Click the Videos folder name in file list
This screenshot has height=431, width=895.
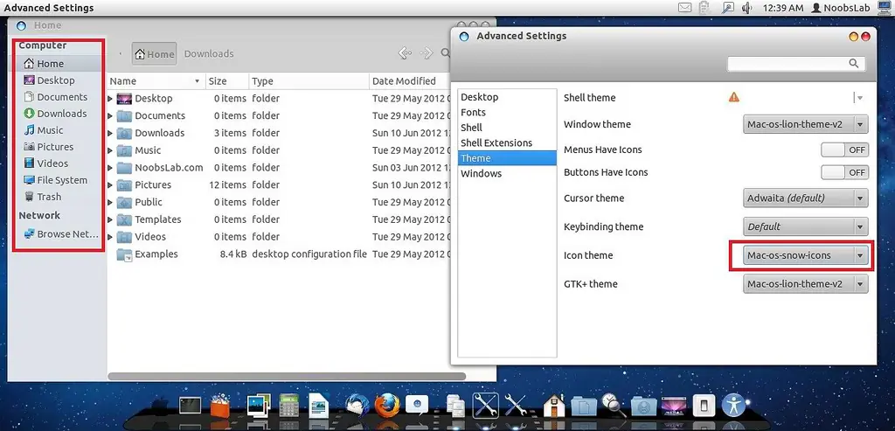[150, 237]
